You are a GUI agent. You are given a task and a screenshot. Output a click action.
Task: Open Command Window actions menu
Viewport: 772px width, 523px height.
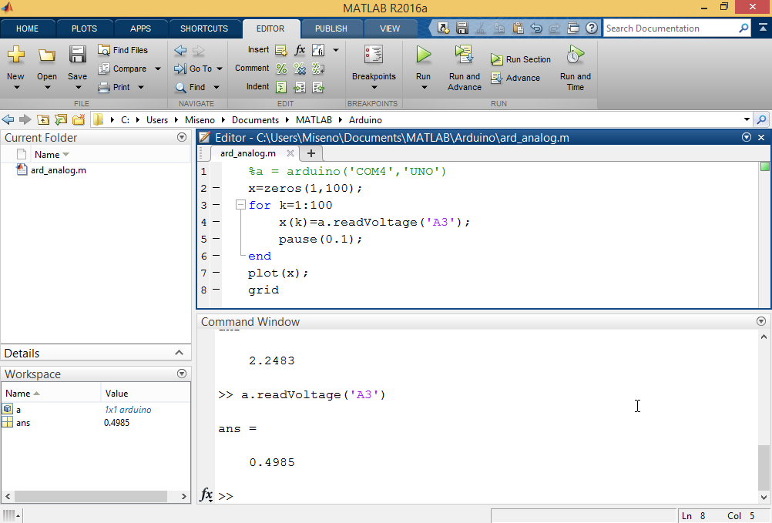tap(761, 321)
